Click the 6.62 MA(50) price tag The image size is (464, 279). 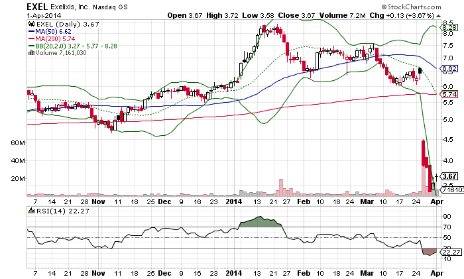click(x=449, y=69)
